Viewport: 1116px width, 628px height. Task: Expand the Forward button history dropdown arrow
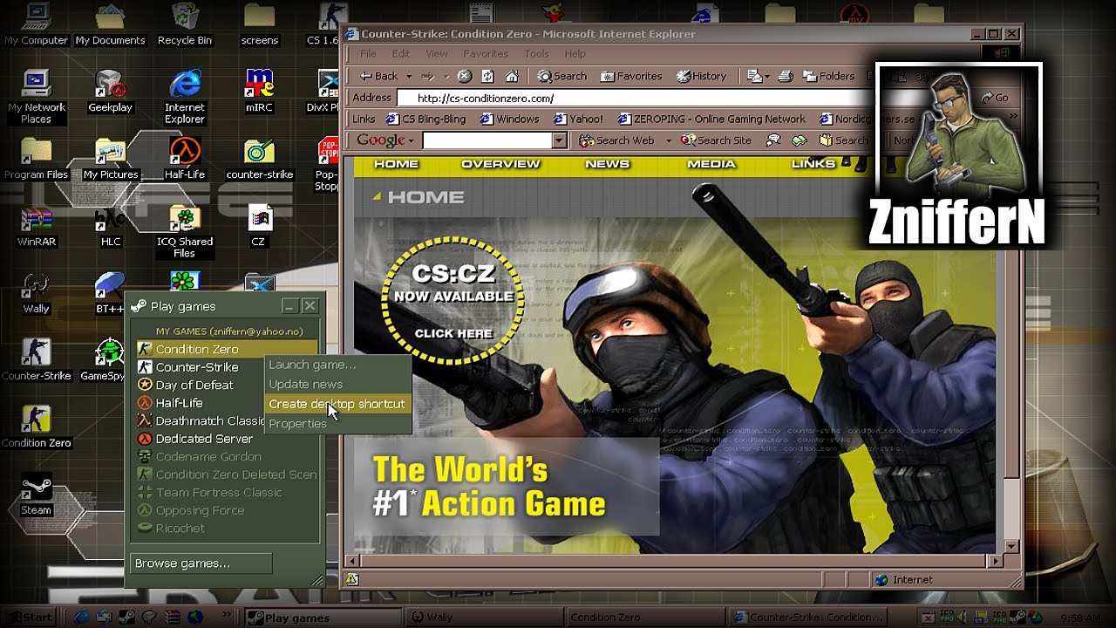click(445, 77)
